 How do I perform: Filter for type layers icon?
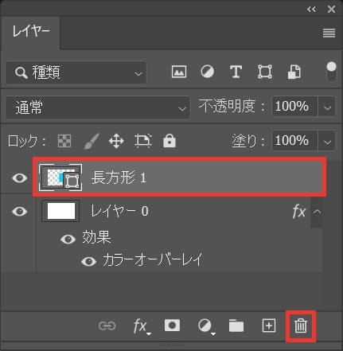(x=236, y=72)
